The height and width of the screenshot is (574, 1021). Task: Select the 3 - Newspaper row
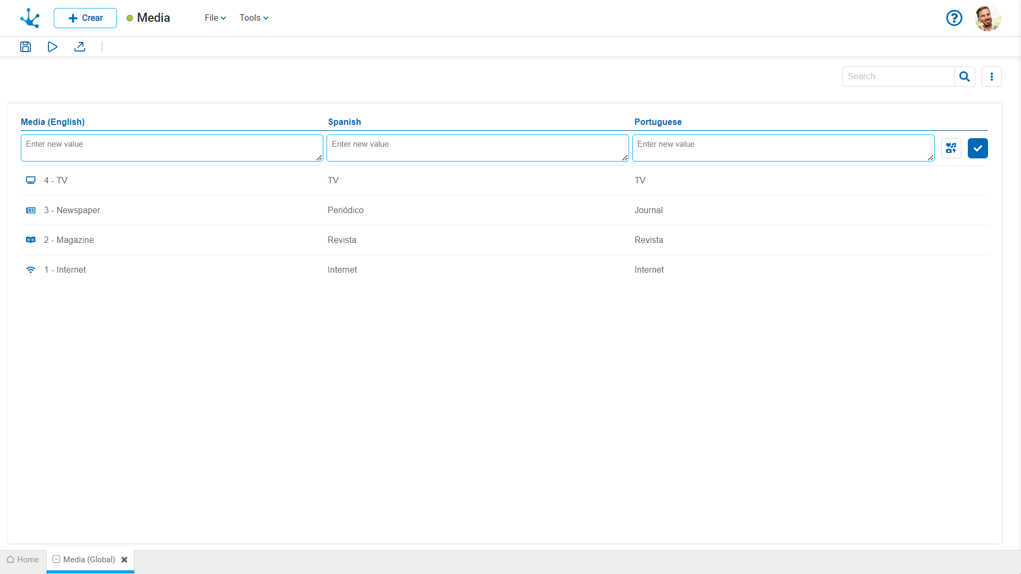tap(72, 210)
